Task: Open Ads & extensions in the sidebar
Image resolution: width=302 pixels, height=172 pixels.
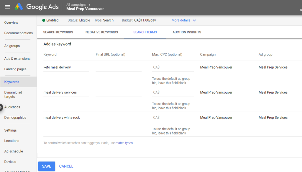Action: (x=17, y=59)
